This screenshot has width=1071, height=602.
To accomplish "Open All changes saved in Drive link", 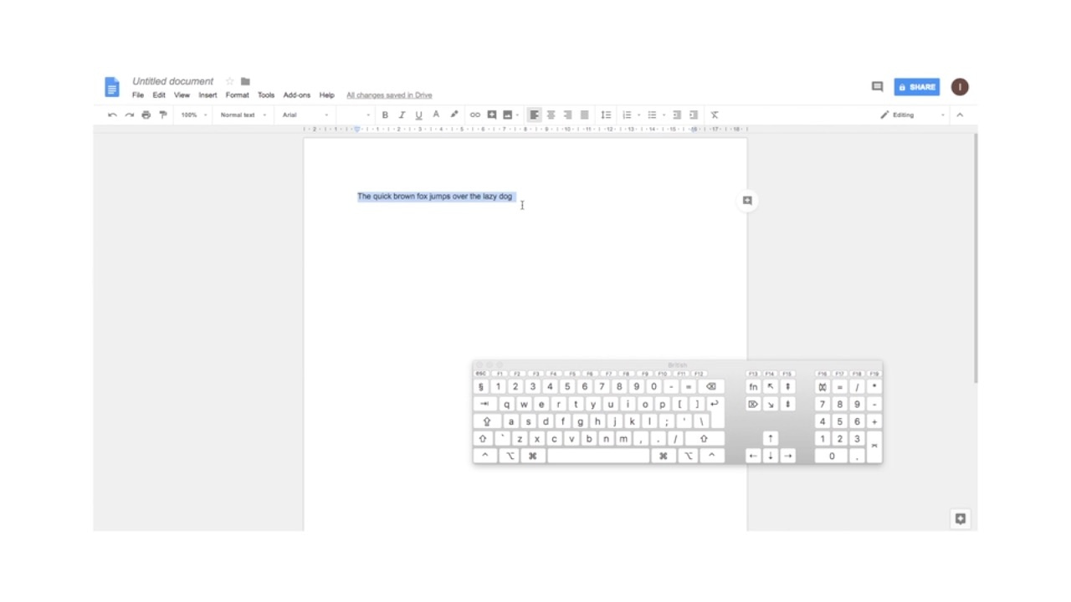I will coord(388,94).
